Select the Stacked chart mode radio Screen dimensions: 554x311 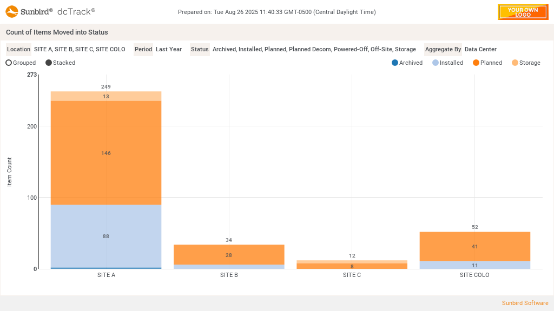click(49, 63)
